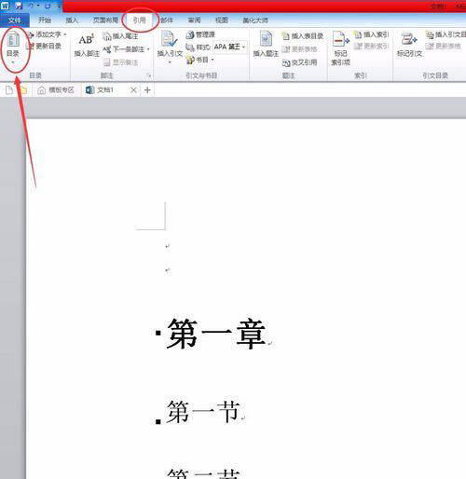Click the 标记索引项 mark index entry icon
Image resolution: width=466 pixels, height=479 pixels.
click(x=340, y=39)
